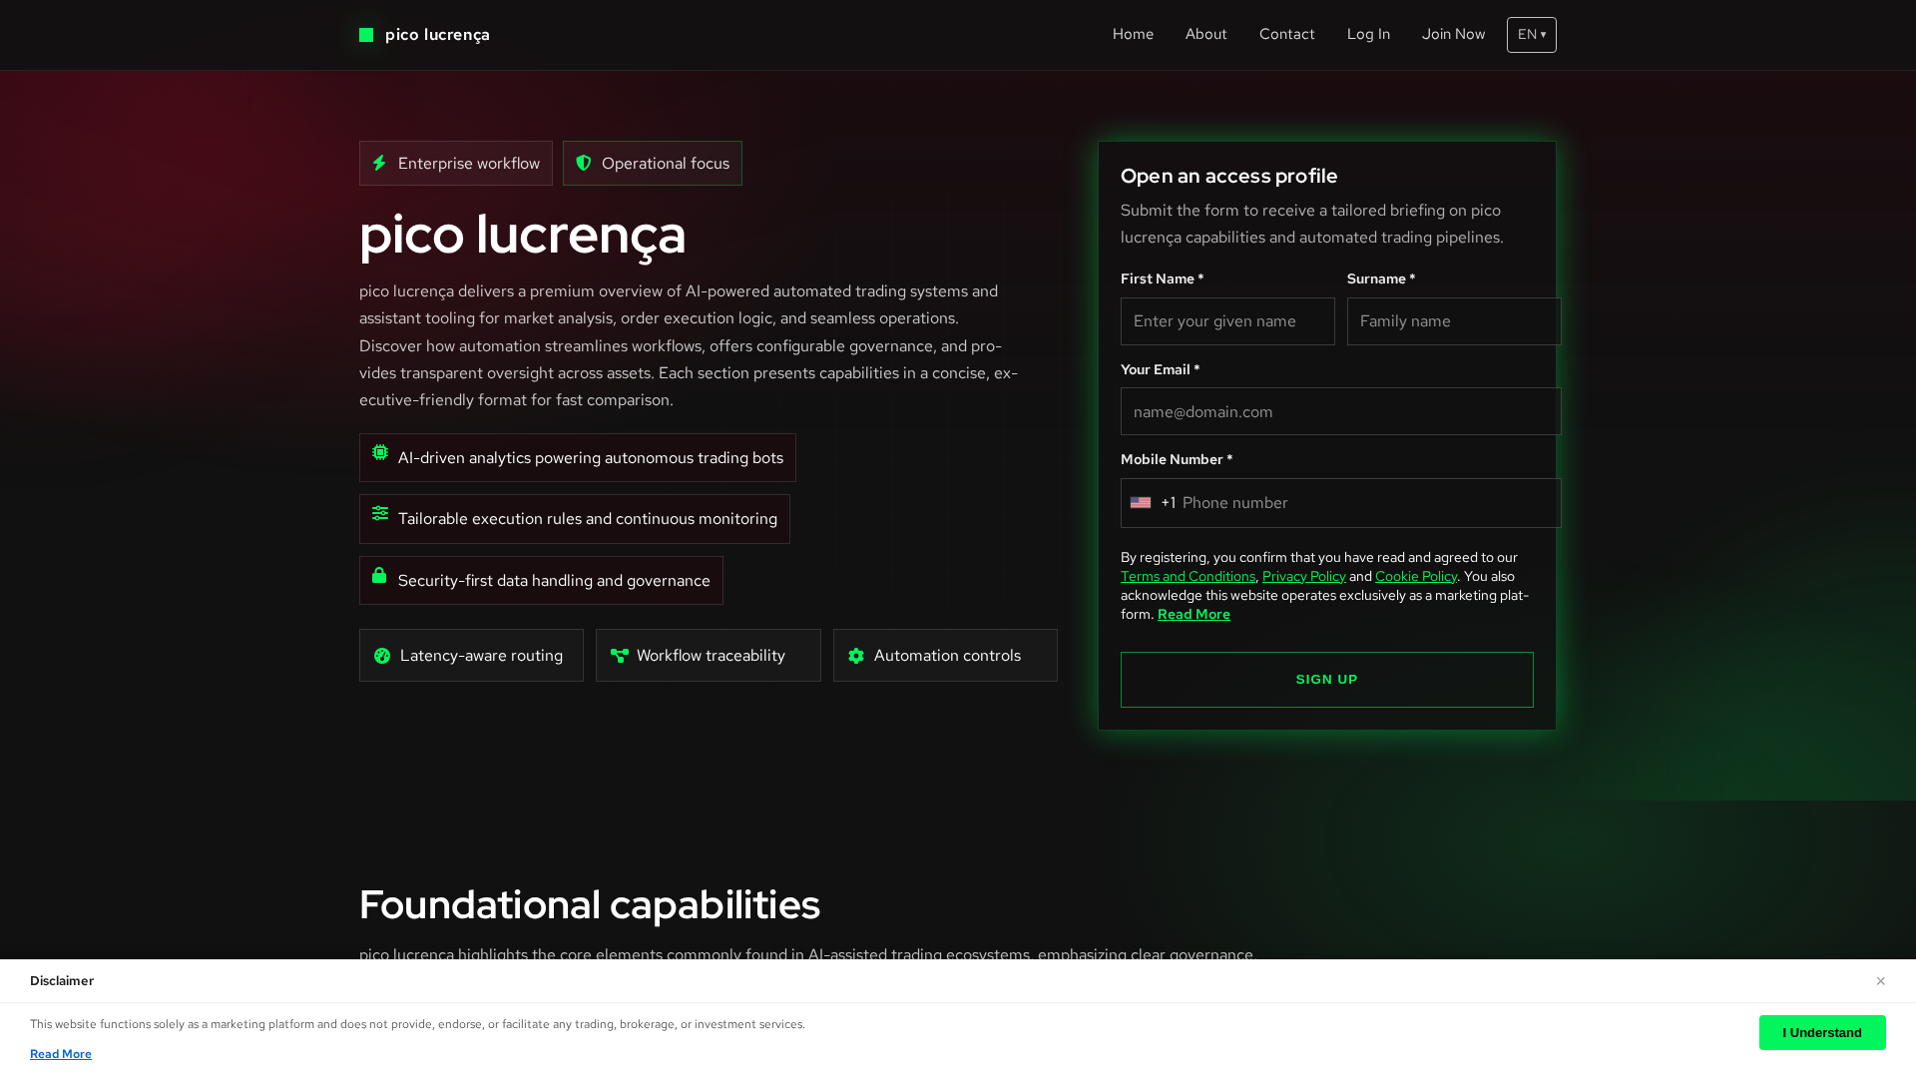This screenshot has height=1078, width=1916.
Task: Open the Cookie Policy link
Action: [1415, 576]
